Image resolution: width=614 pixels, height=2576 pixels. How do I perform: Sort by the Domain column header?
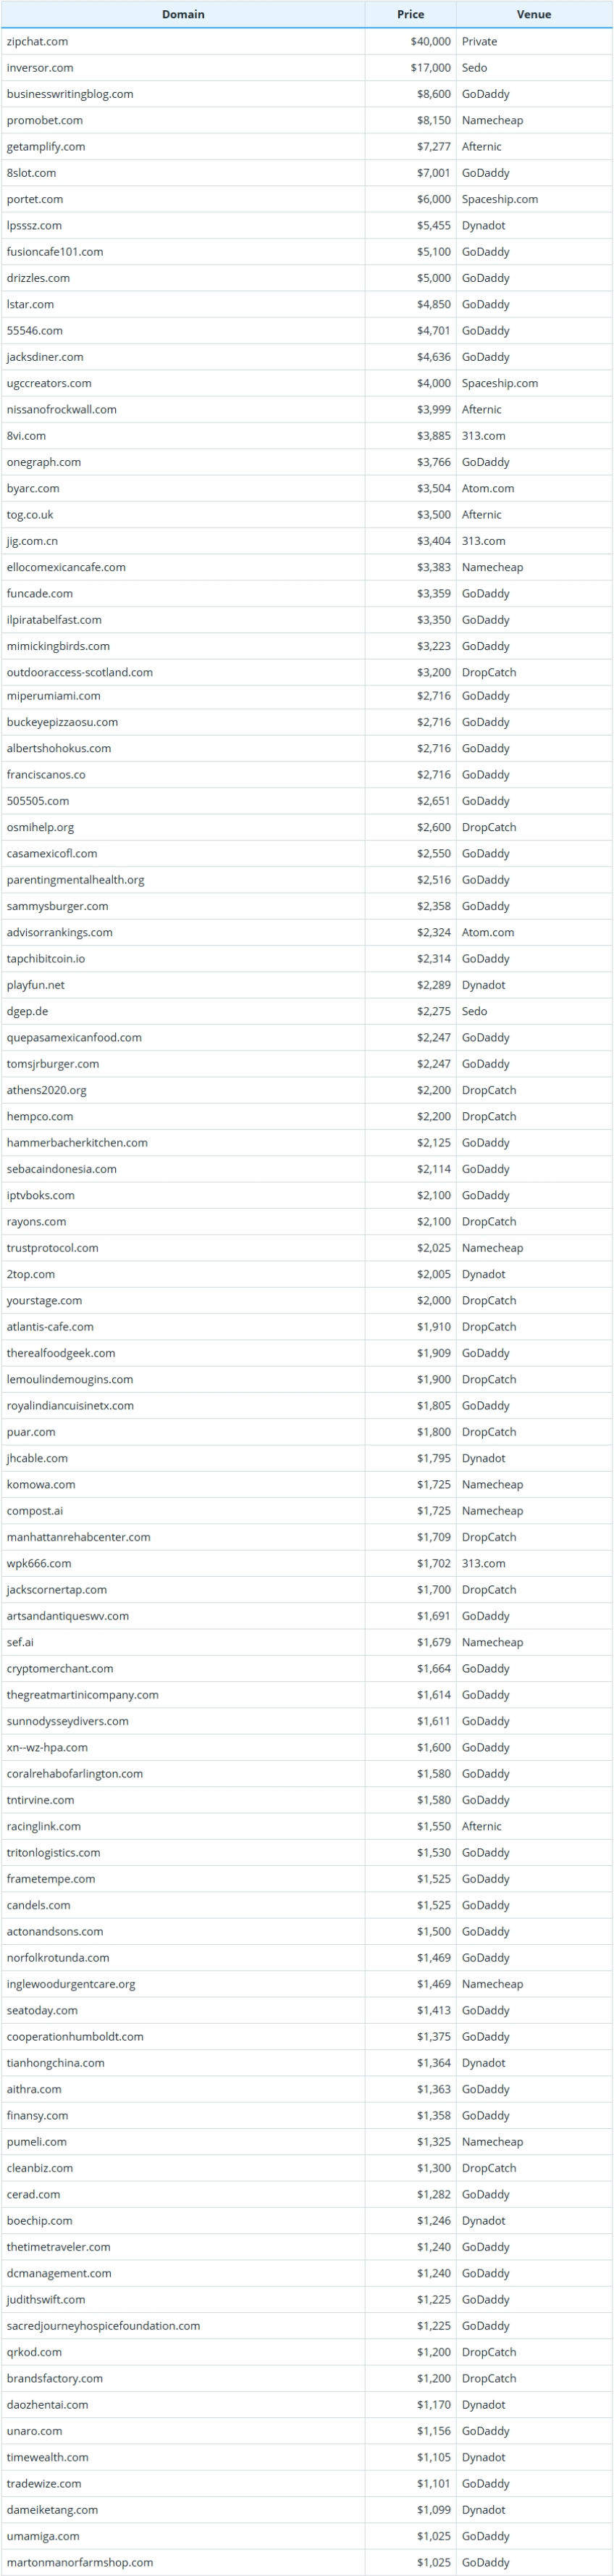(183, 14)
